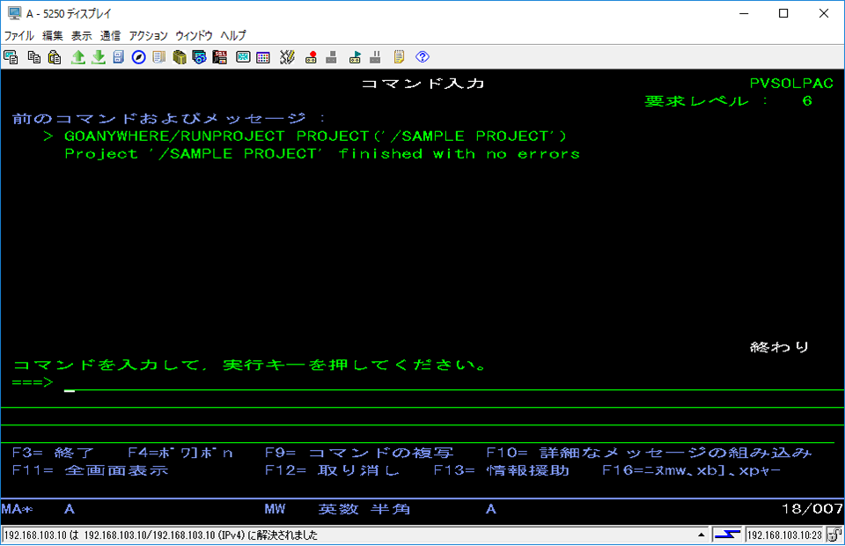Click the F4 prompt function key label
Image resolution: width=845 pixels, height=546 pixels.
180,453
